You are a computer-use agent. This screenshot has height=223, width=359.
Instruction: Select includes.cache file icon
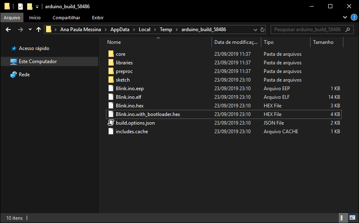(111, 131)
